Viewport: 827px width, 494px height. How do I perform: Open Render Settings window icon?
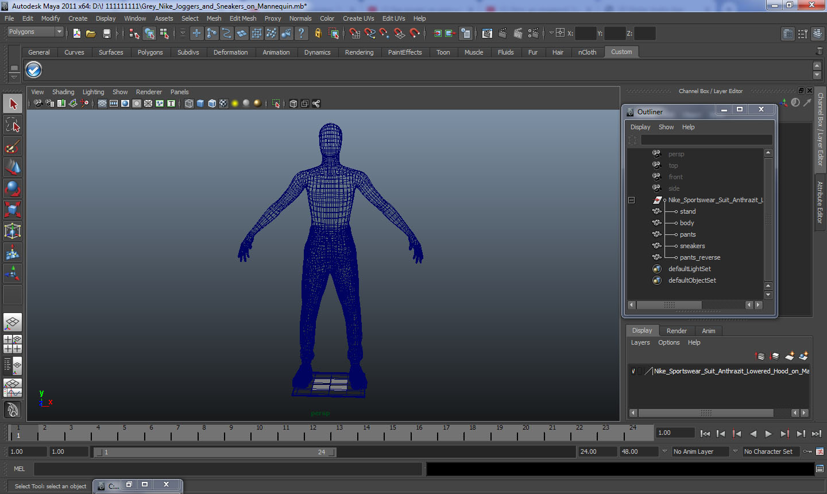click(x=534, y=33)
